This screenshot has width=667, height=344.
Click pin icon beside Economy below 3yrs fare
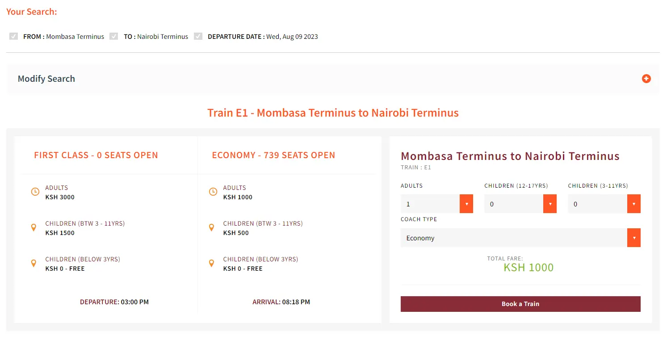[x=211, y=264]
